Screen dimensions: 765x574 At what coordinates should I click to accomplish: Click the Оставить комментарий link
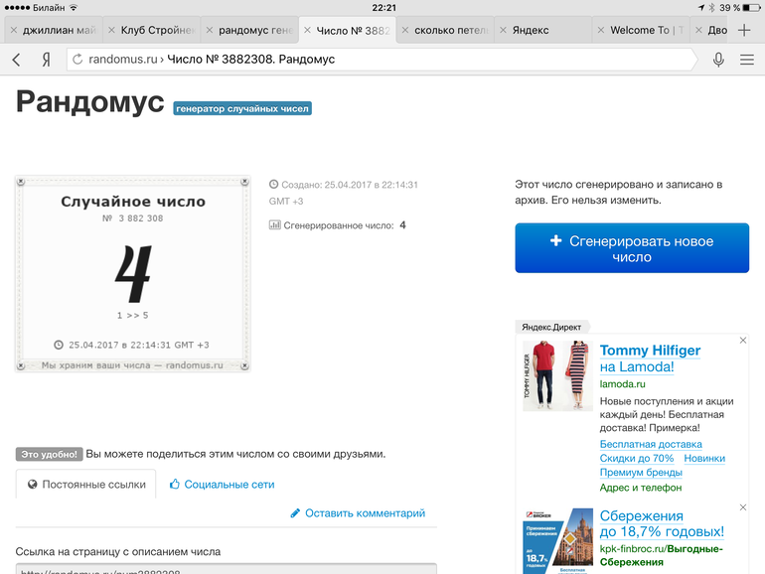(x=358, y=513)
